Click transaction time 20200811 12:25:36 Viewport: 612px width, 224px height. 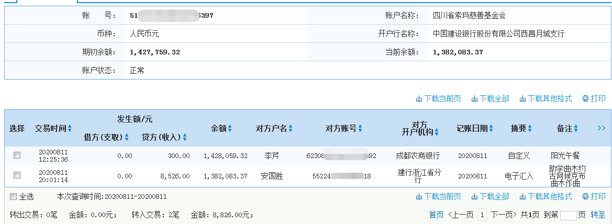[x=53, y=155]
